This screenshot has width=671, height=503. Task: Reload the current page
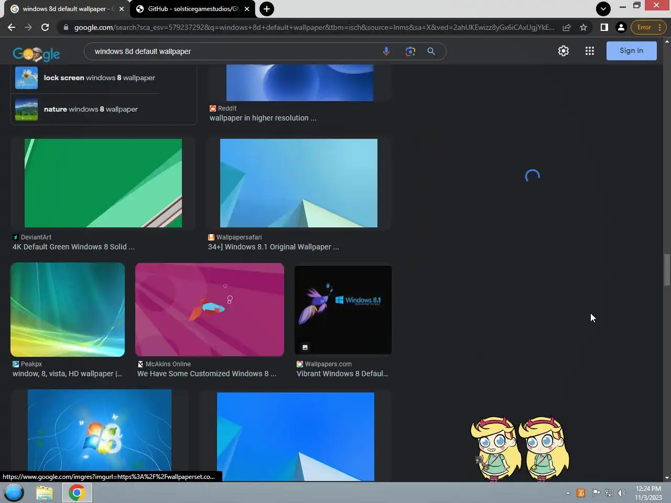click(x=45, y=27)
